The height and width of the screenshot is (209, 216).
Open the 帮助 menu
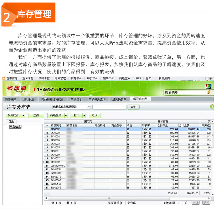pos(138,78)
